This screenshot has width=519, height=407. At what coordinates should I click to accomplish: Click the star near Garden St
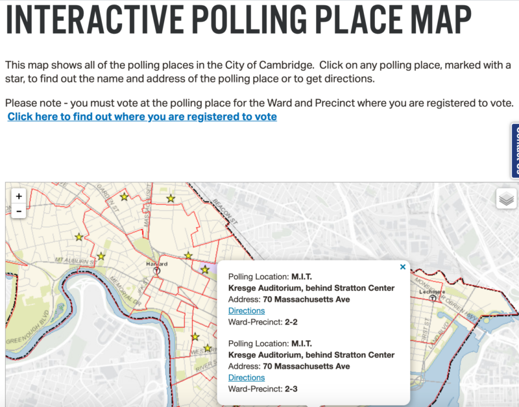click(x=124, y=197)
